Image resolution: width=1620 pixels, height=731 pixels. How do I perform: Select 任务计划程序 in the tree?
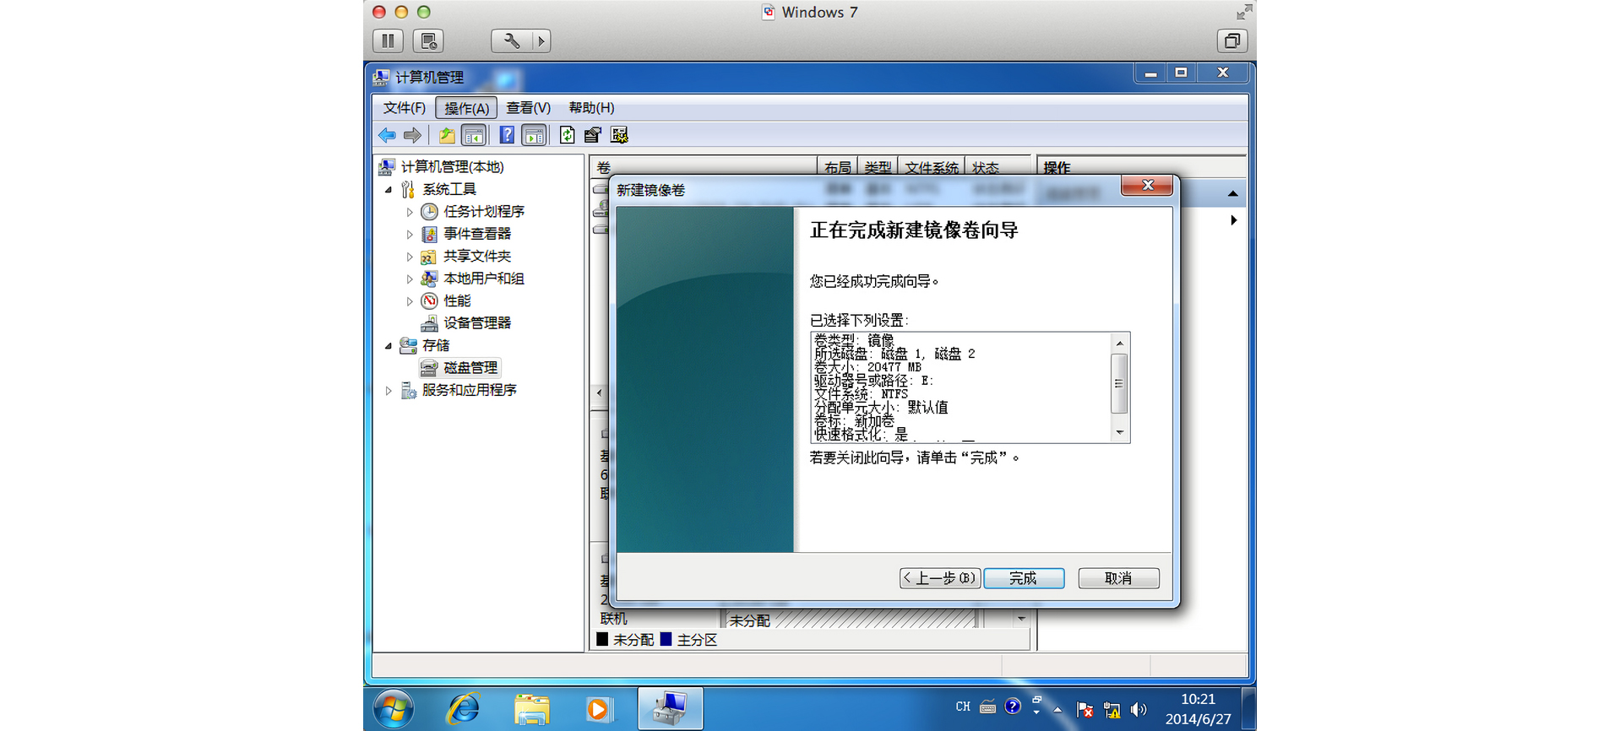point(484,212)
